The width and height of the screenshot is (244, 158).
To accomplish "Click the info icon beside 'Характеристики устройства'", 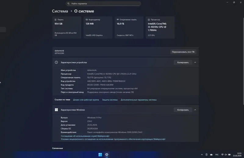I will 56,62.
